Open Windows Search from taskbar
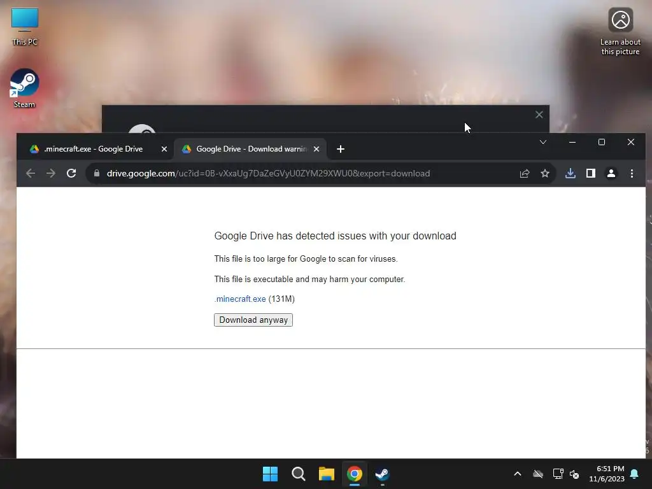The width and height of the screenshot is (652, 489). 299,474
